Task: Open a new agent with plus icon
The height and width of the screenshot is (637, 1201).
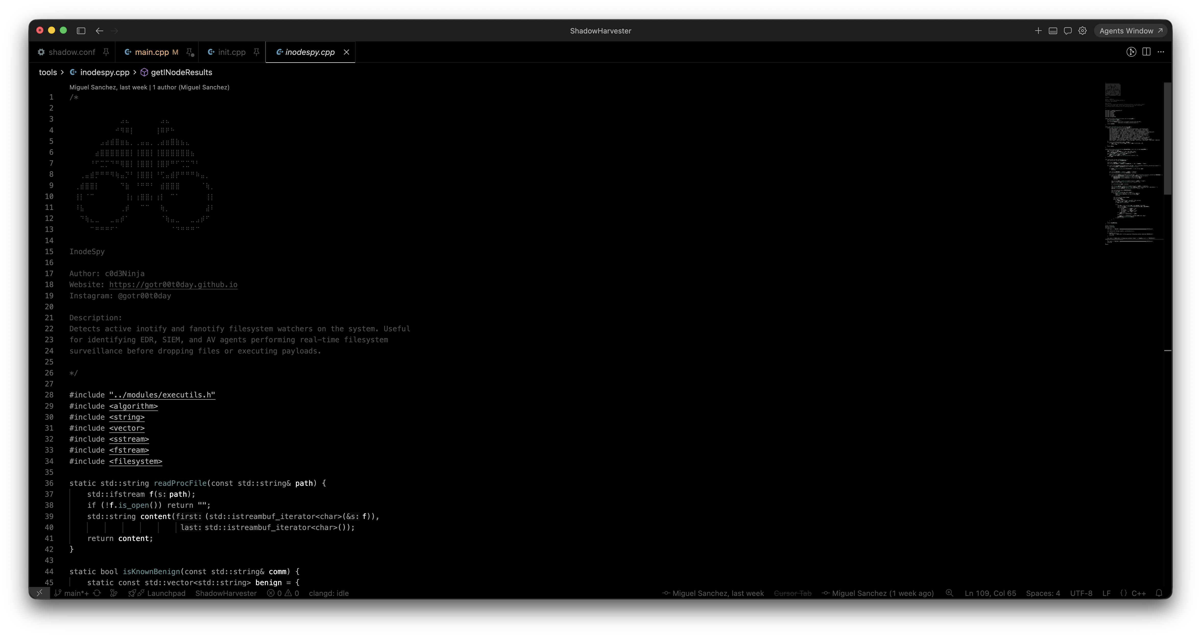Action: tap(1038, 31)
